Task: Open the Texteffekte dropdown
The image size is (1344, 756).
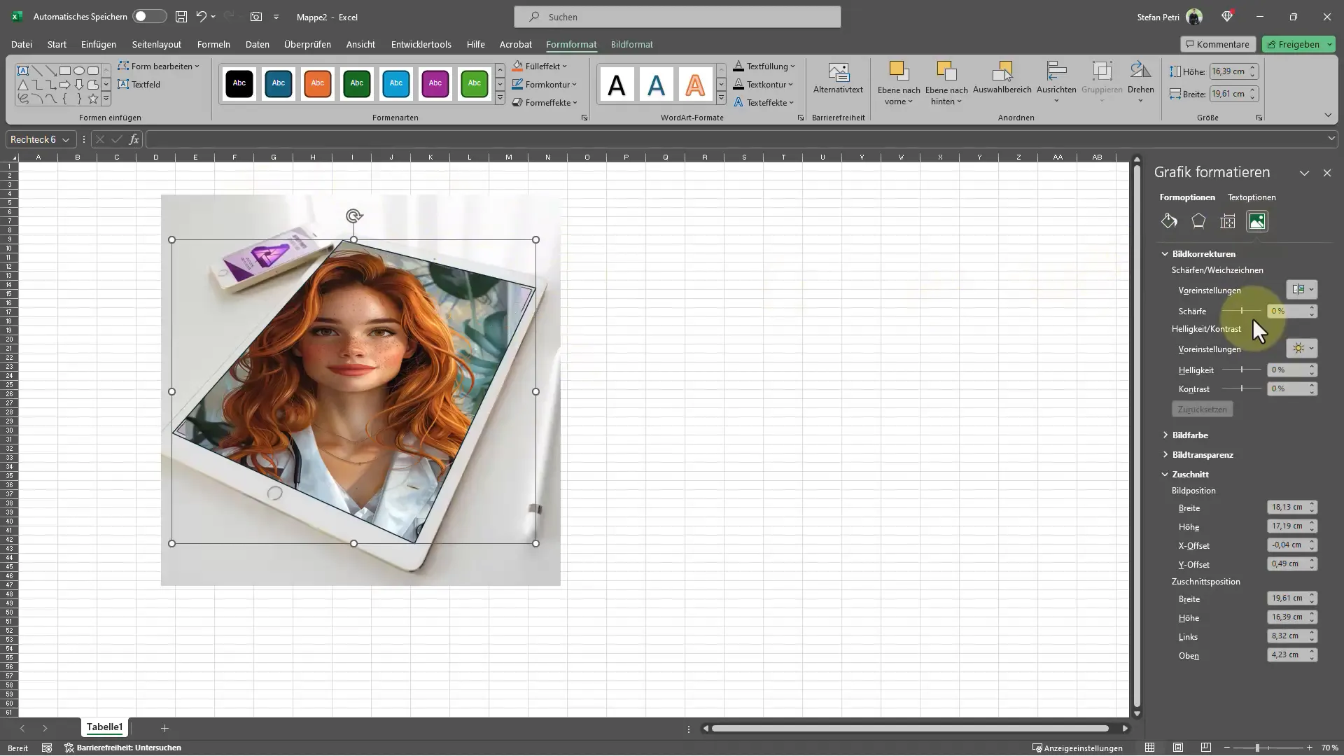Action: point(764,102)
